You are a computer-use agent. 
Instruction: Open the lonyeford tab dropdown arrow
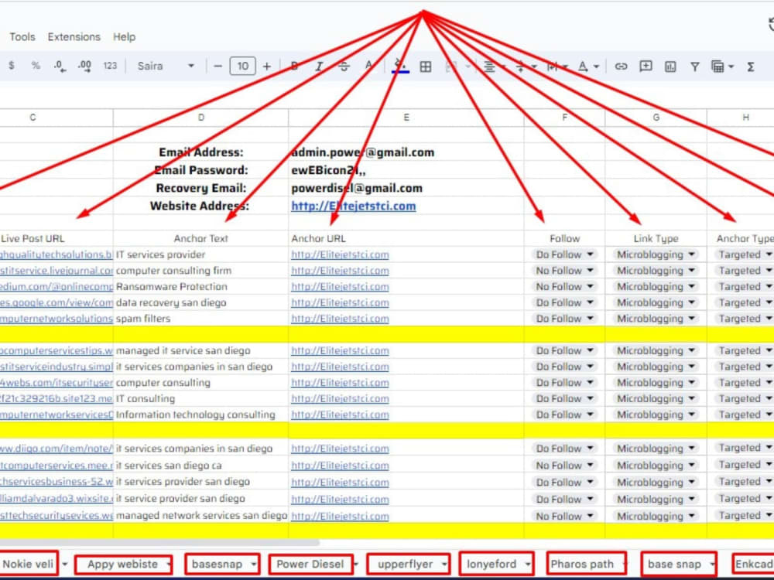(x=528, y=565)
